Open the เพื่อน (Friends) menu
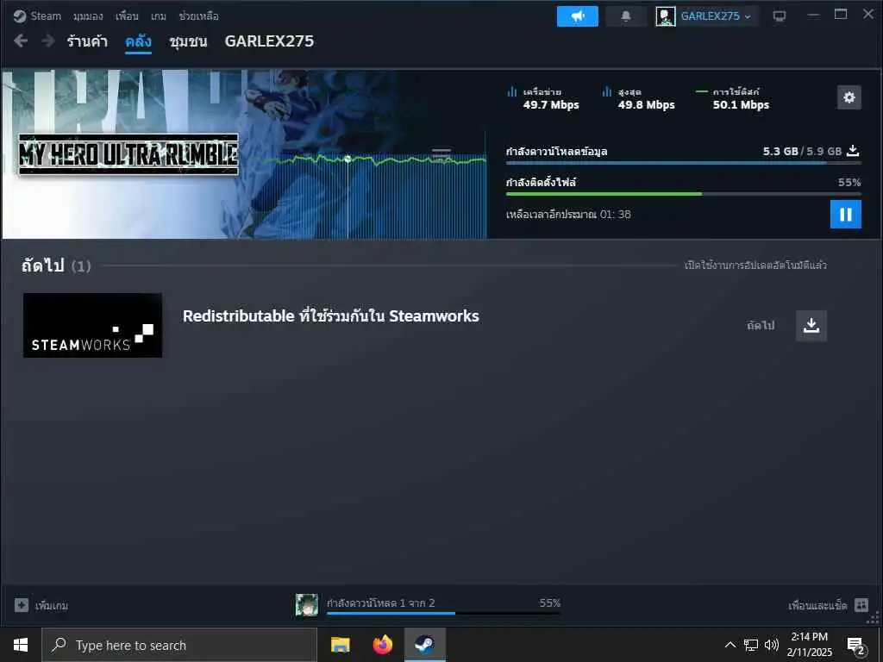Image resolution: width=883 pixels, height=662 pixels. coord(127,16)
